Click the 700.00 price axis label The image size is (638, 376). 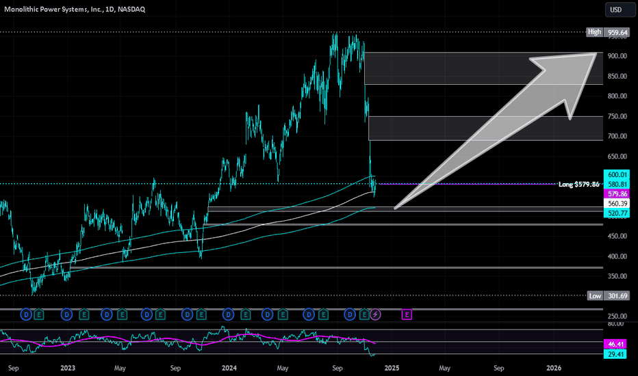click(x=617, y=136)
